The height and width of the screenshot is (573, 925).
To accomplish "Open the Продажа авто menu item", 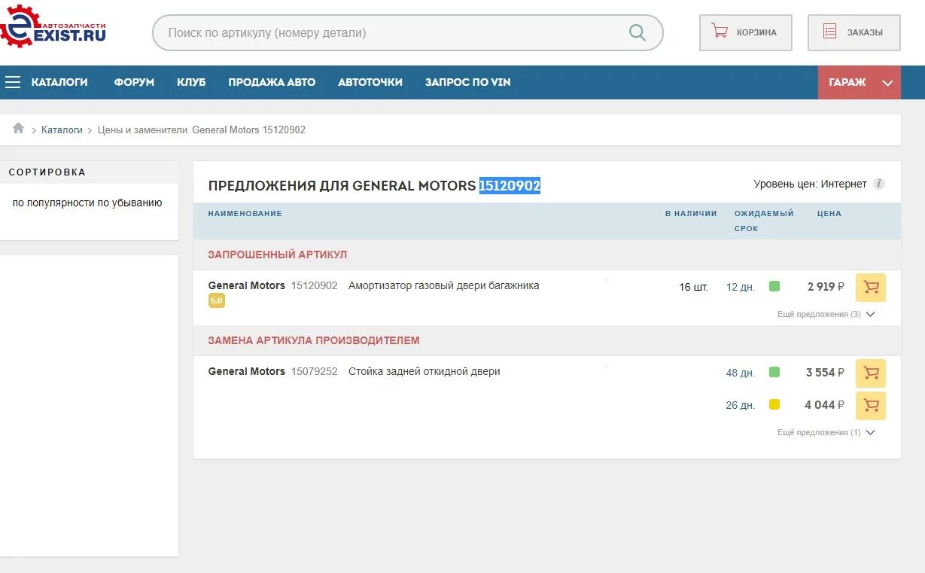I will tap(272, 82).
